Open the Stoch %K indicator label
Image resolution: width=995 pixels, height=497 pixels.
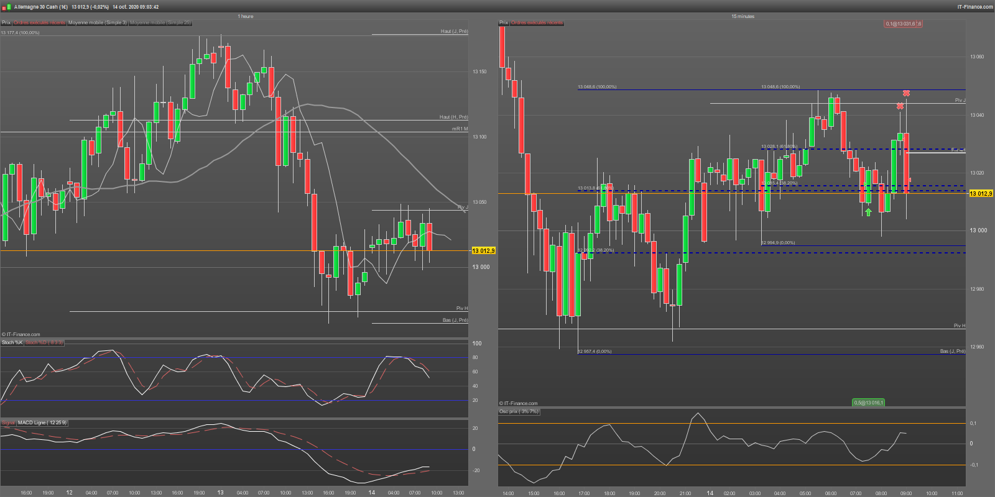(12, 342)
